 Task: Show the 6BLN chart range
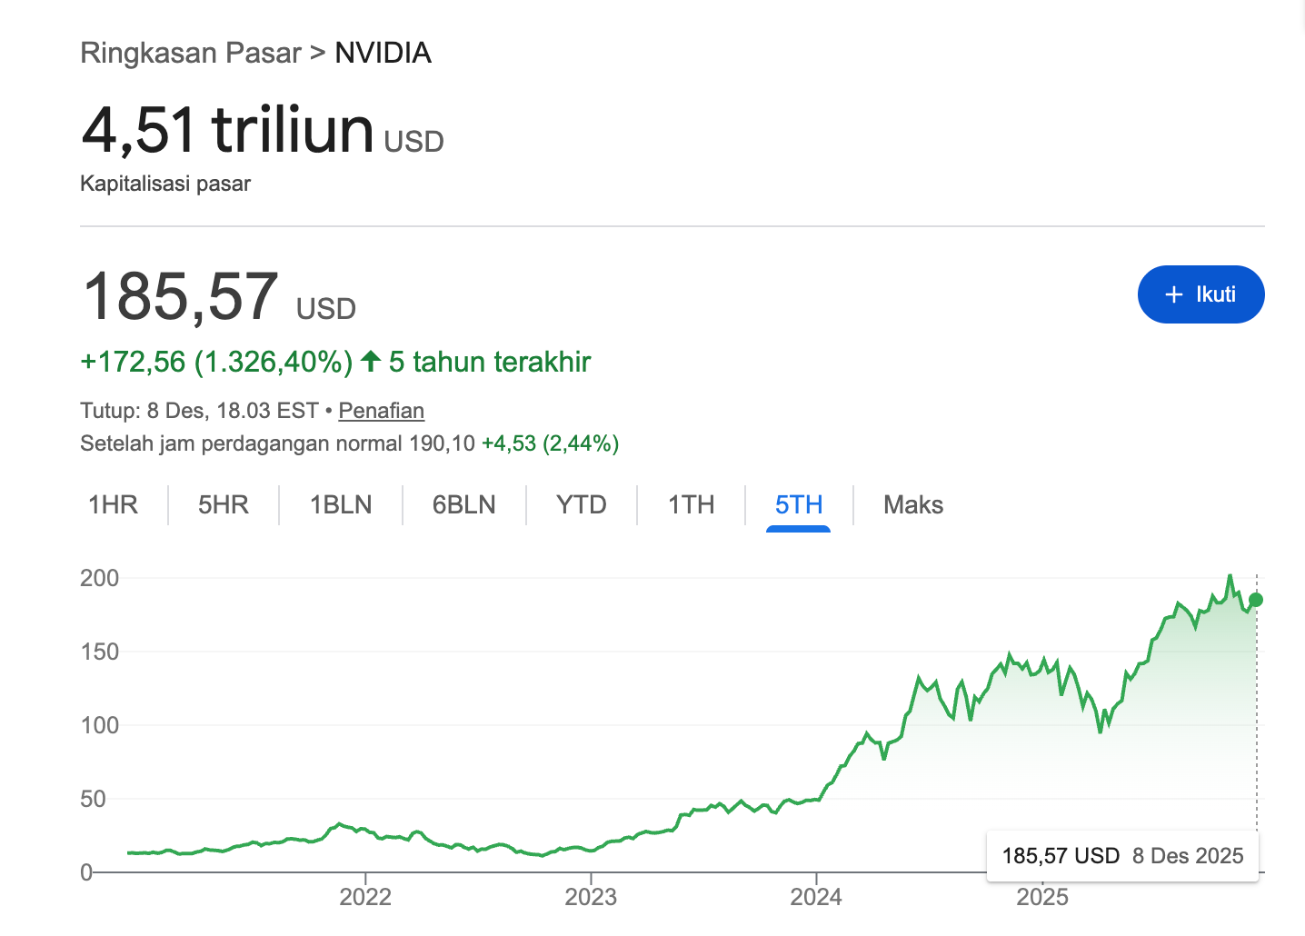click(x=463, y=505)
